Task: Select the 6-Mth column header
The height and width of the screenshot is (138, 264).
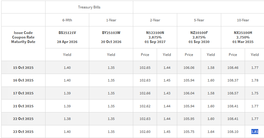Action: click(x=67, y=20)
